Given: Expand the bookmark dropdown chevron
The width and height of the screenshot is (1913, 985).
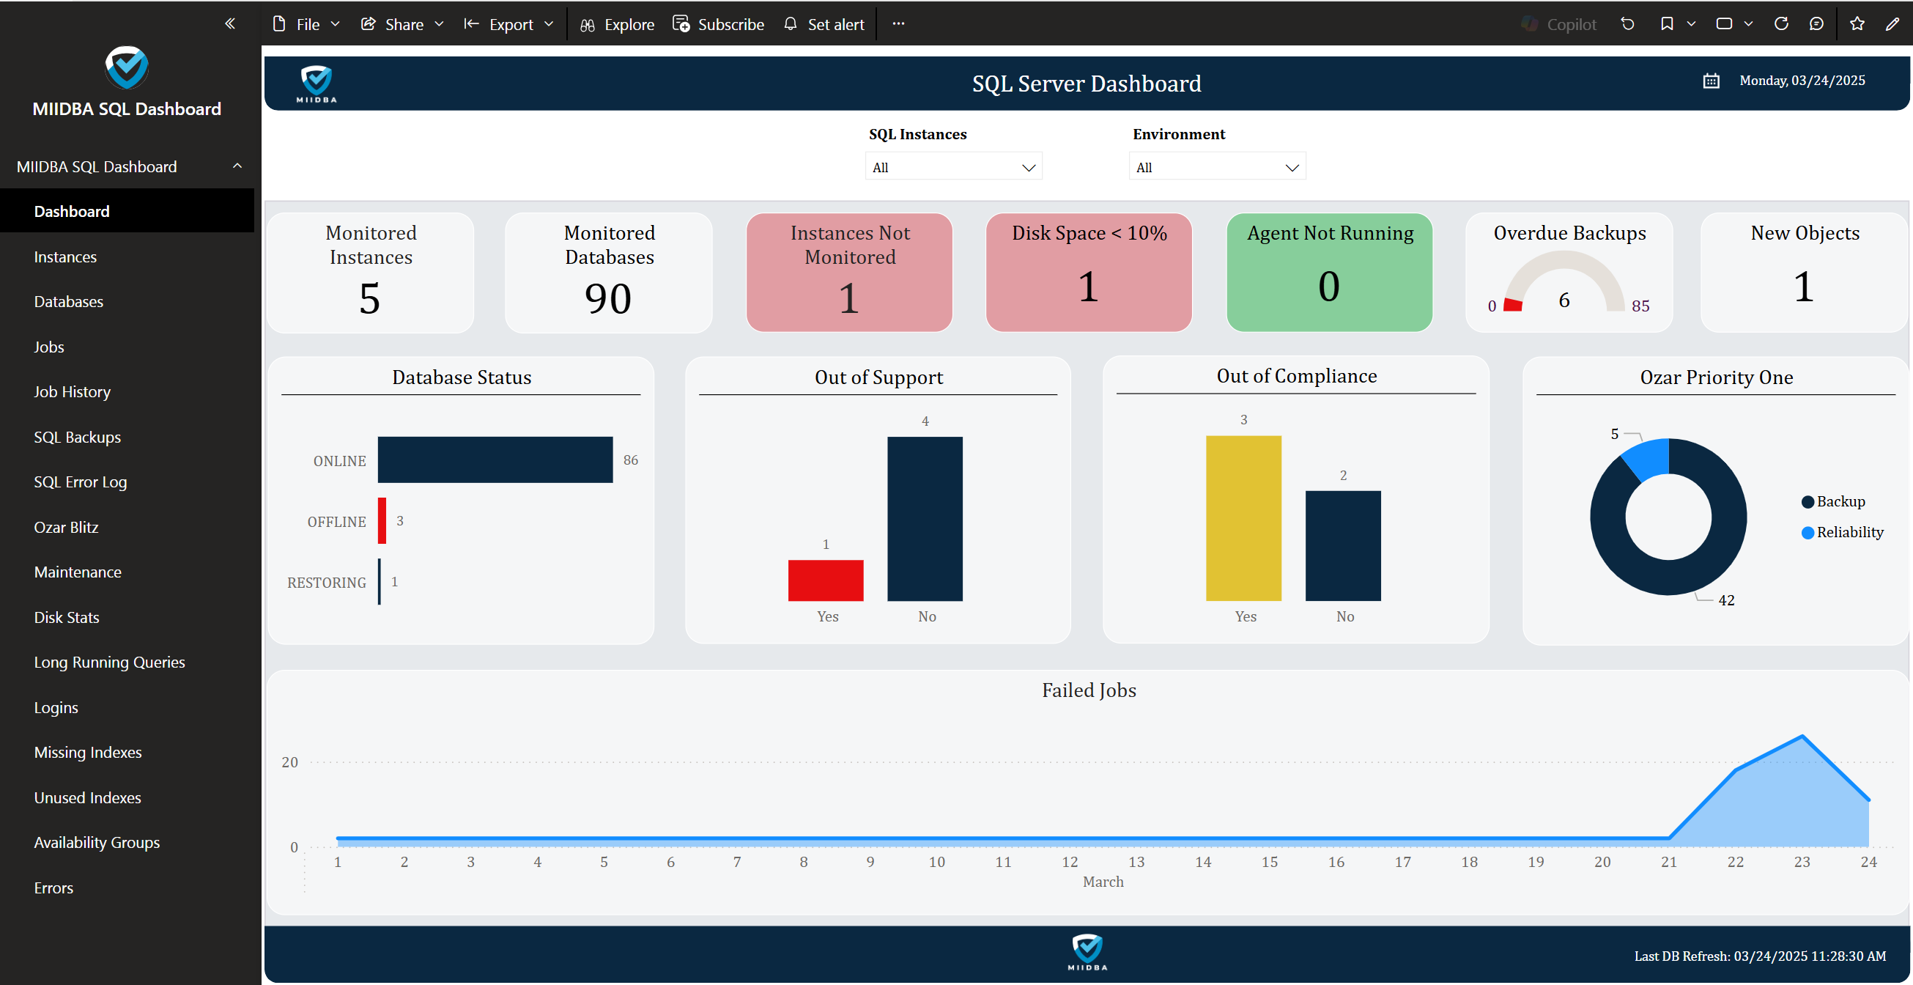Looking at the screenshot, I should [x=1692, y=23].
